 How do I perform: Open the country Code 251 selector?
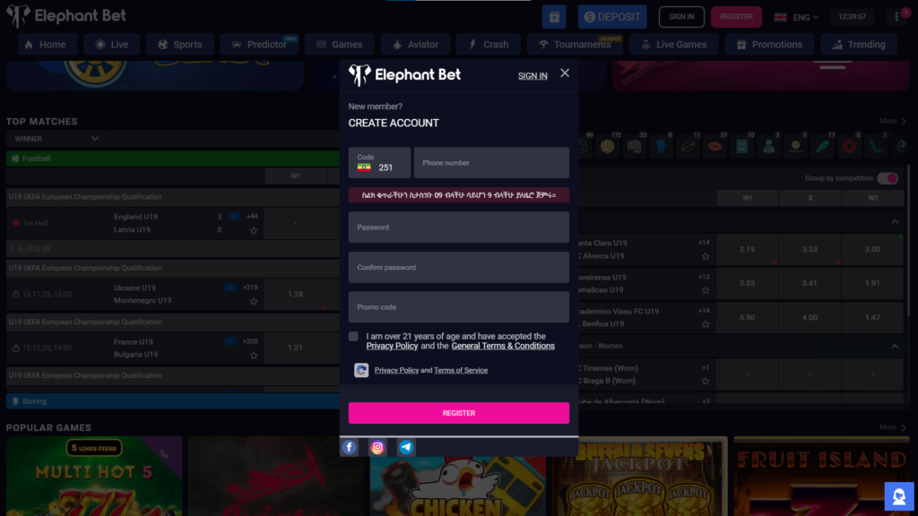tap(379, 163)
